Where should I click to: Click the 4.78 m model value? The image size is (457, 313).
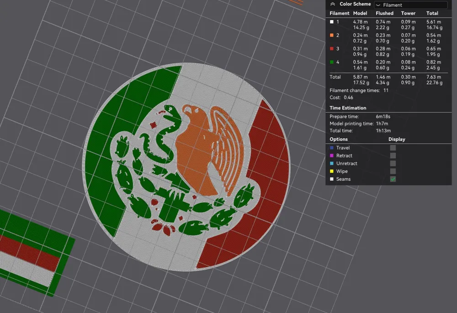(360, 22)
